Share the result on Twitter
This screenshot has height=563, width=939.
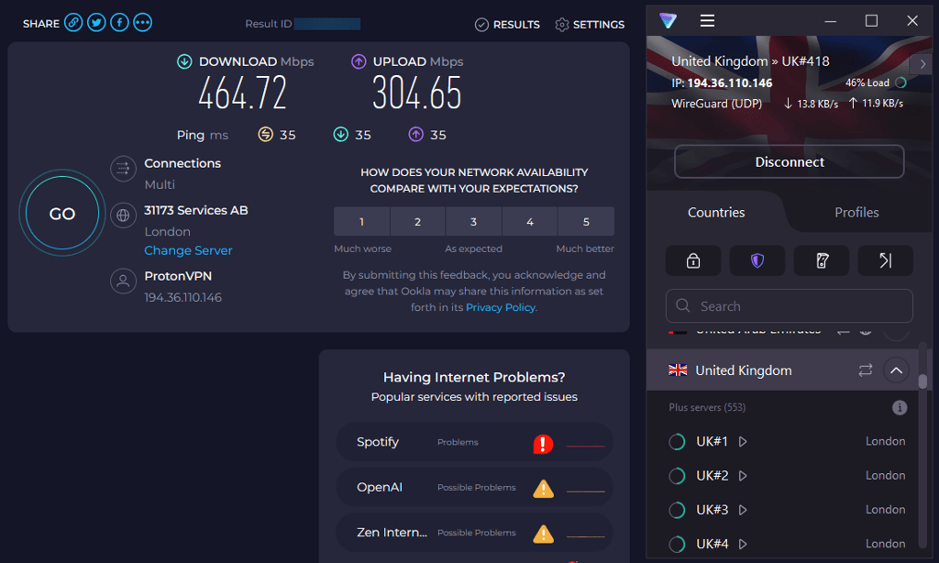(x=96, y=23)
